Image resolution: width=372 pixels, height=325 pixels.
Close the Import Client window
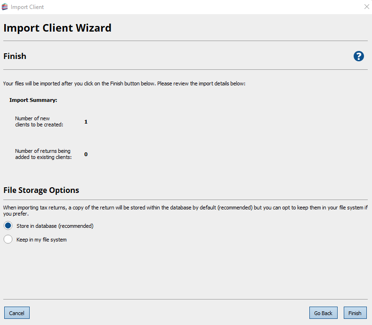tap(366, 7)
